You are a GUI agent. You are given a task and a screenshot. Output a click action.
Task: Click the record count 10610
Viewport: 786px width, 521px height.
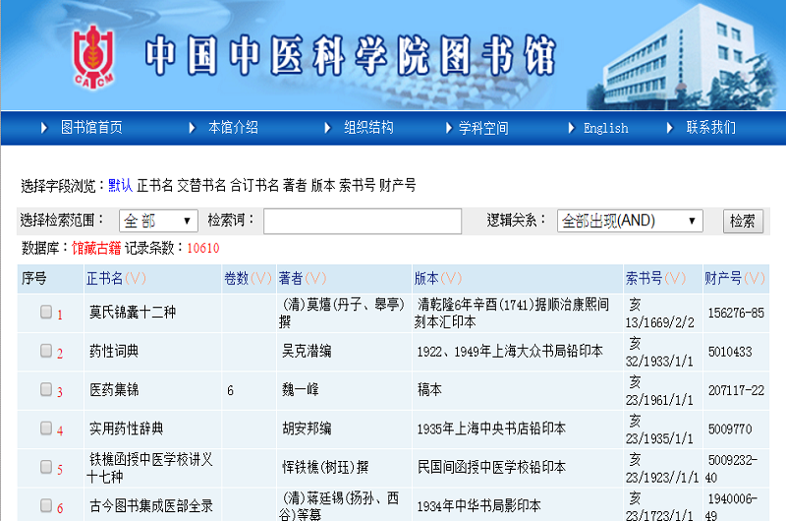tap(203, 249)
